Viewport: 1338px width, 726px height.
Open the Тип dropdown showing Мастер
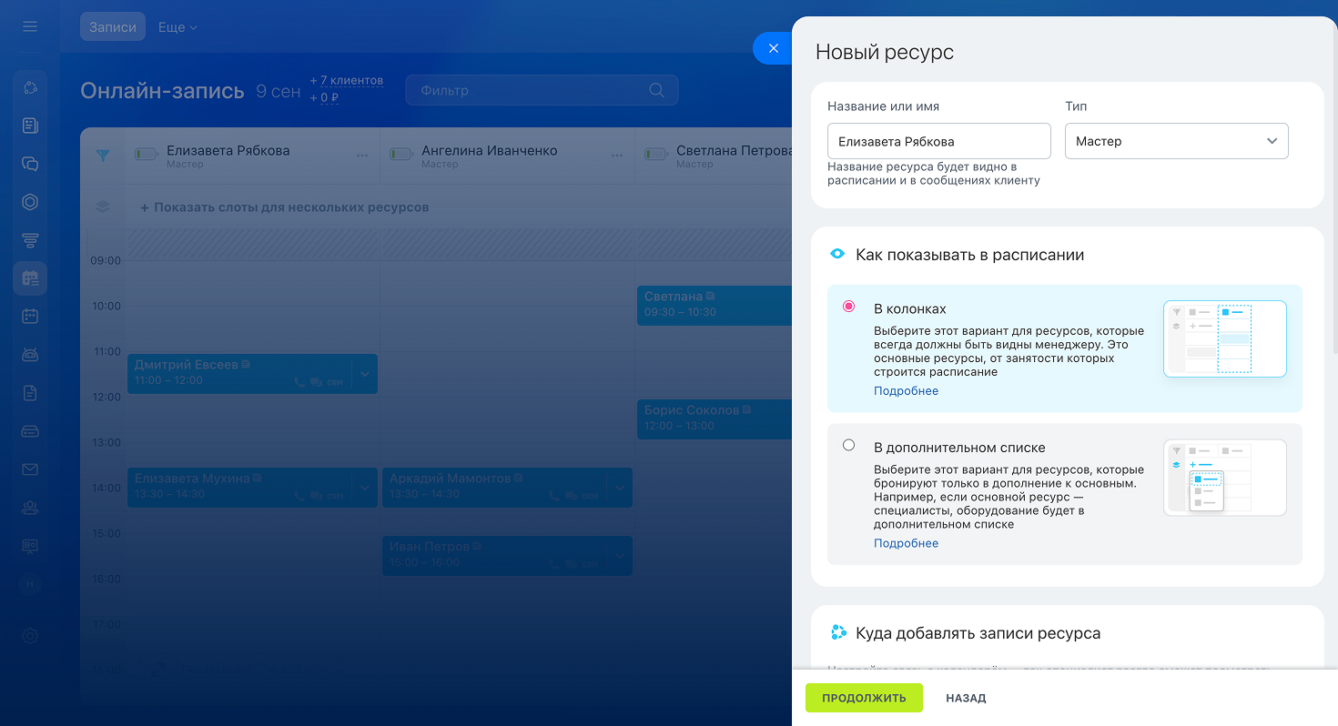click(1176, 141)
